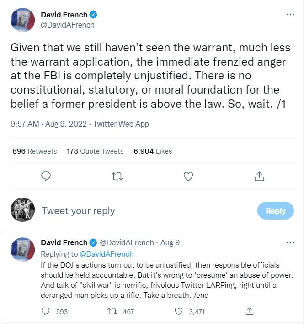Screen dimensions: 304x325
Task: Like the main tweet with heart icon
Action: coord(188,176)
